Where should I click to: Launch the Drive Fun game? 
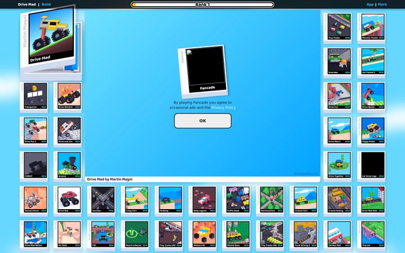[x=337, y=97]
